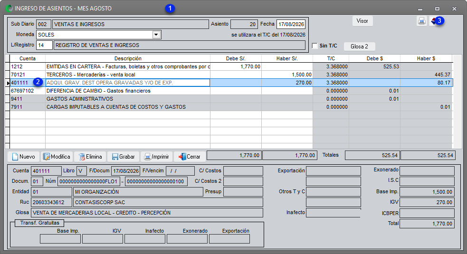Click description DIFERENCIA DE CAMBIO - Gastos financieros
Viewport: 467px width, 254px height.
click(128, 91)
